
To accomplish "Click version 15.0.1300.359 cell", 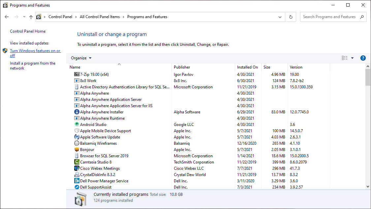I will tap(301, 87).
